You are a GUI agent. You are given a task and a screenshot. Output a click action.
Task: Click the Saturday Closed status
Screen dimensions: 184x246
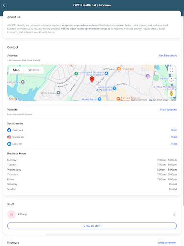click(173, 184)
